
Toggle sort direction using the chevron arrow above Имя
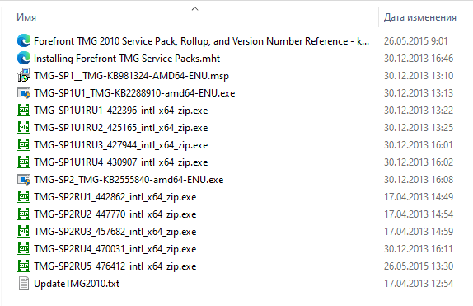click(195, 9)
